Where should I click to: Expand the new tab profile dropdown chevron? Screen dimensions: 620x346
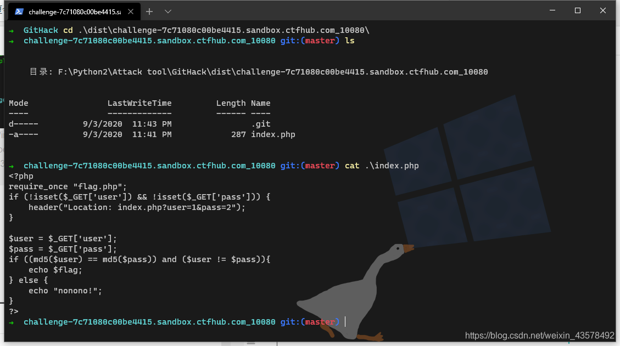click(x=168, y=12)
